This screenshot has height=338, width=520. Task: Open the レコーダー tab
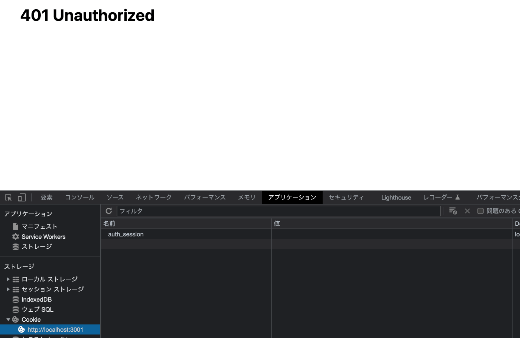click(x=442, y=198)
